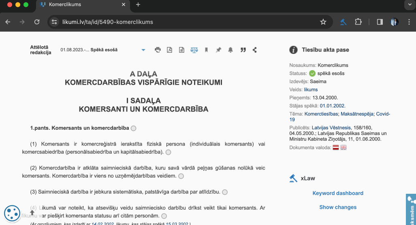Click the 'Saeima' issuer text

pos(318,81)
